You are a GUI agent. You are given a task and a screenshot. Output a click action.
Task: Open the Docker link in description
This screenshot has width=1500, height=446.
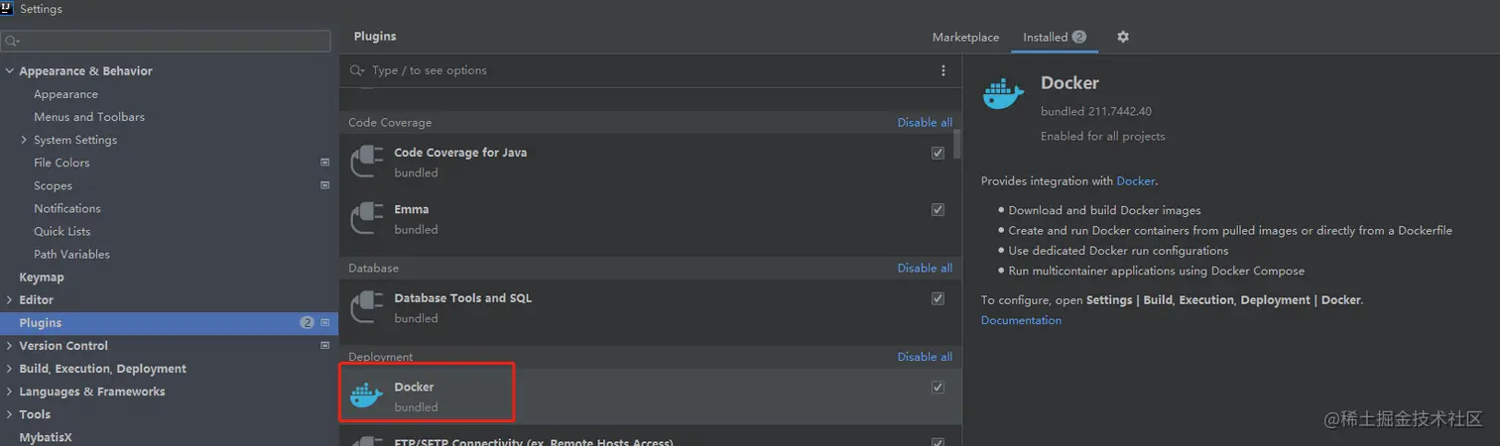(1136, 181)
